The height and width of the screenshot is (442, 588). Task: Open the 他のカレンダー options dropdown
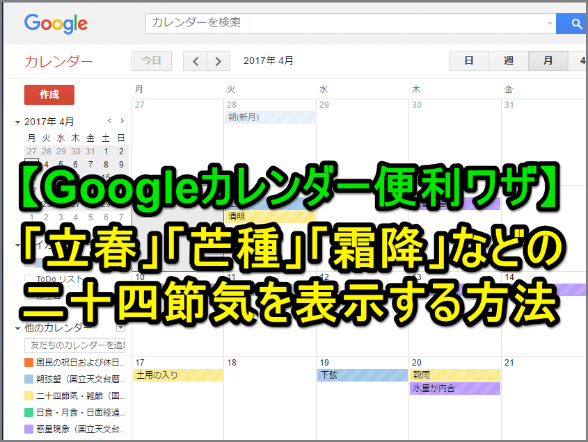click(x=121, y=328)
